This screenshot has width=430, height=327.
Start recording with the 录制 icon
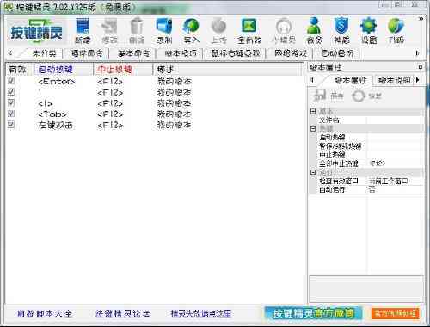click(x=164, y=31)
